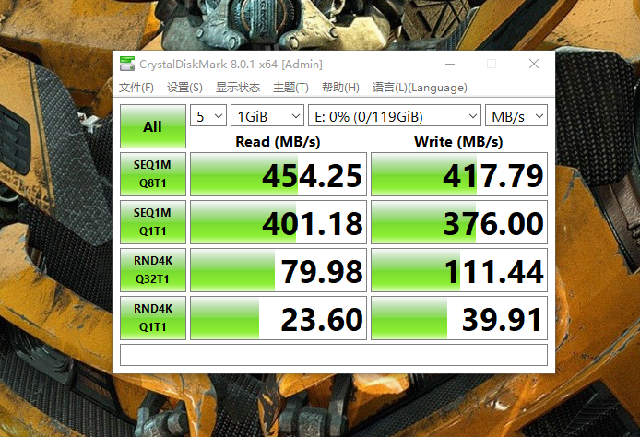The height and width of the screenshot is (437, 640).
Task: Click the 376.00 write result
Action: 459,222
